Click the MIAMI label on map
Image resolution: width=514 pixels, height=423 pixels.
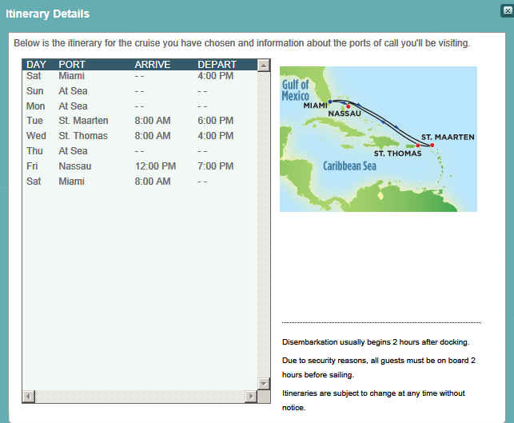[x=315, y=106]
